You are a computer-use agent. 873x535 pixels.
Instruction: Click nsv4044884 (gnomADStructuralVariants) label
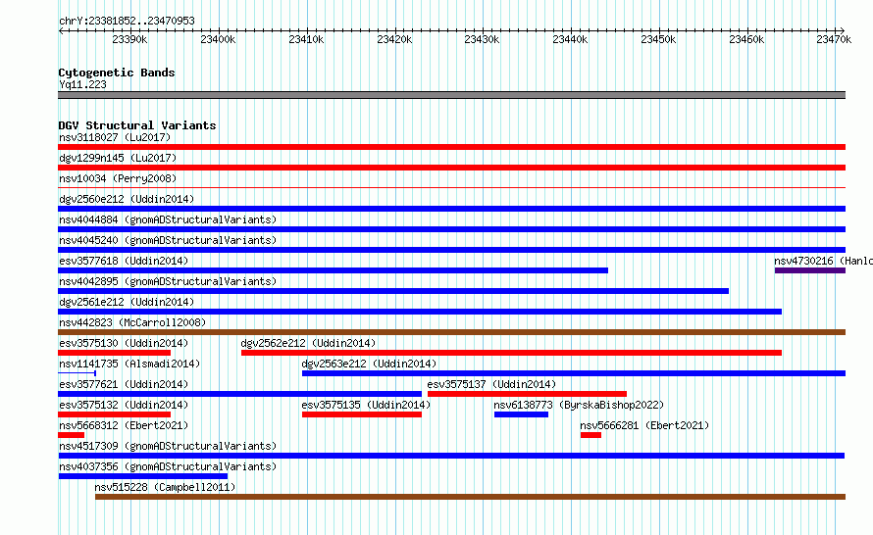pyautogui.click(x=168, y=219)
